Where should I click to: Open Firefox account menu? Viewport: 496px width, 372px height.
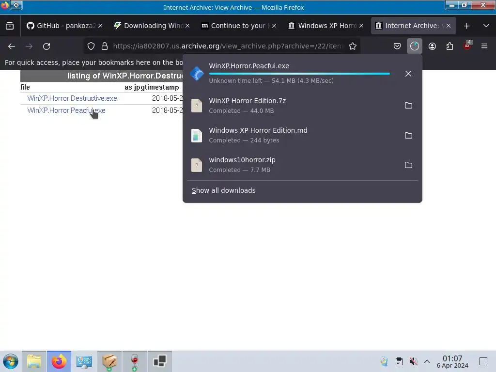[x=432, y=46]
